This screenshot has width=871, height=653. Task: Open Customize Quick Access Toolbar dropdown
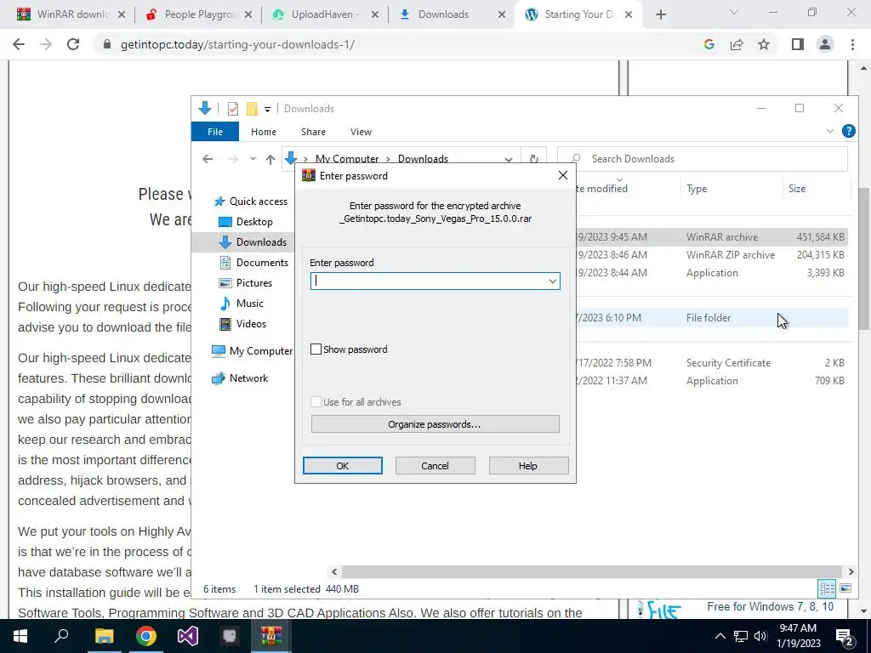(267, 109)
